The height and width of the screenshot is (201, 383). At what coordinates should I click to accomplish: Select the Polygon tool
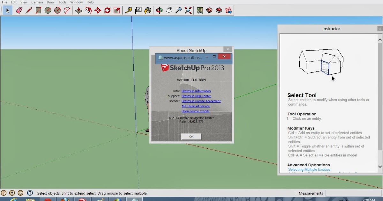click(57, 11)
